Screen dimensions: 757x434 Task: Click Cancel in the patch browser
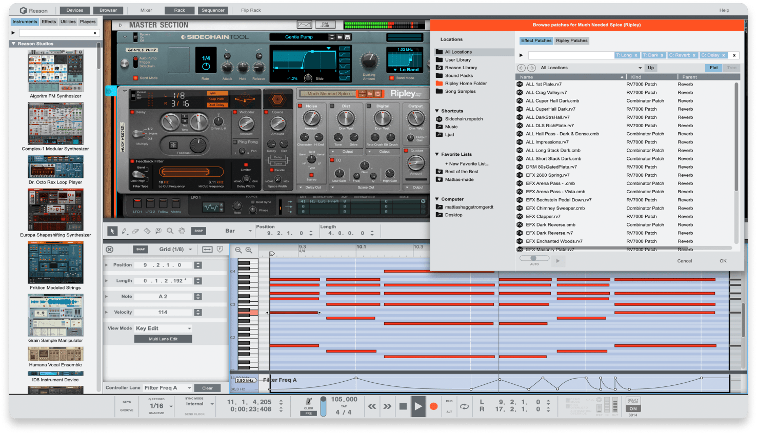684,261
